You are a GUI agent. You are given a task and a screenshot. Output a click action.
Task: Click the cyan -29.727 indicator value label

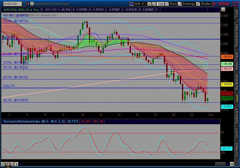coord(227,148)
